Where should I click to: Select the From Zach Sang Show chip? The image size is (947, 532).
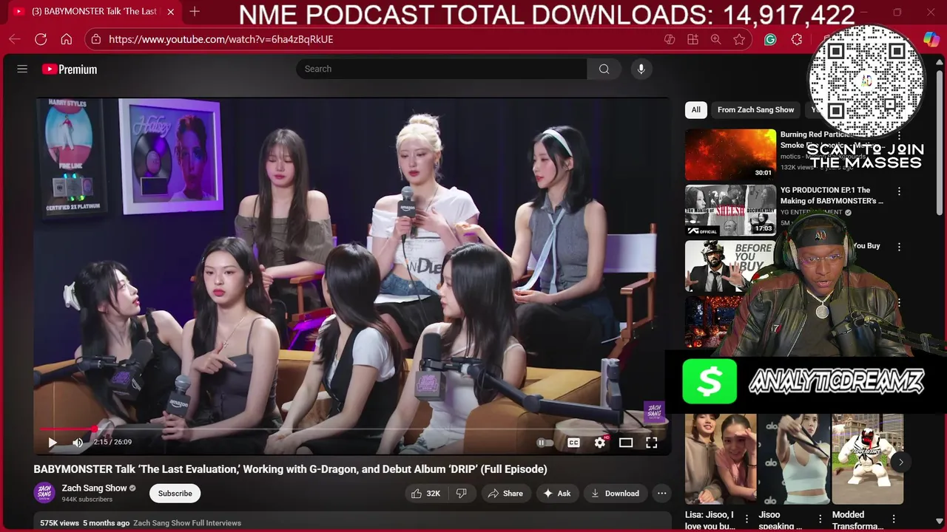pyautogui.click(x=755, y=109)
